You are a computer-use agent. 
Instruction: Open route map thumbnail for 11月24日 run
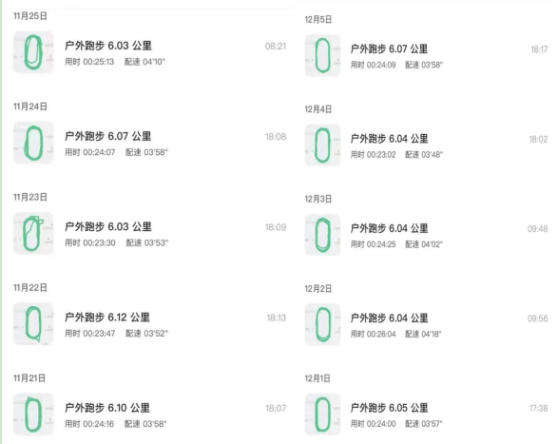[x=33, y=143]
